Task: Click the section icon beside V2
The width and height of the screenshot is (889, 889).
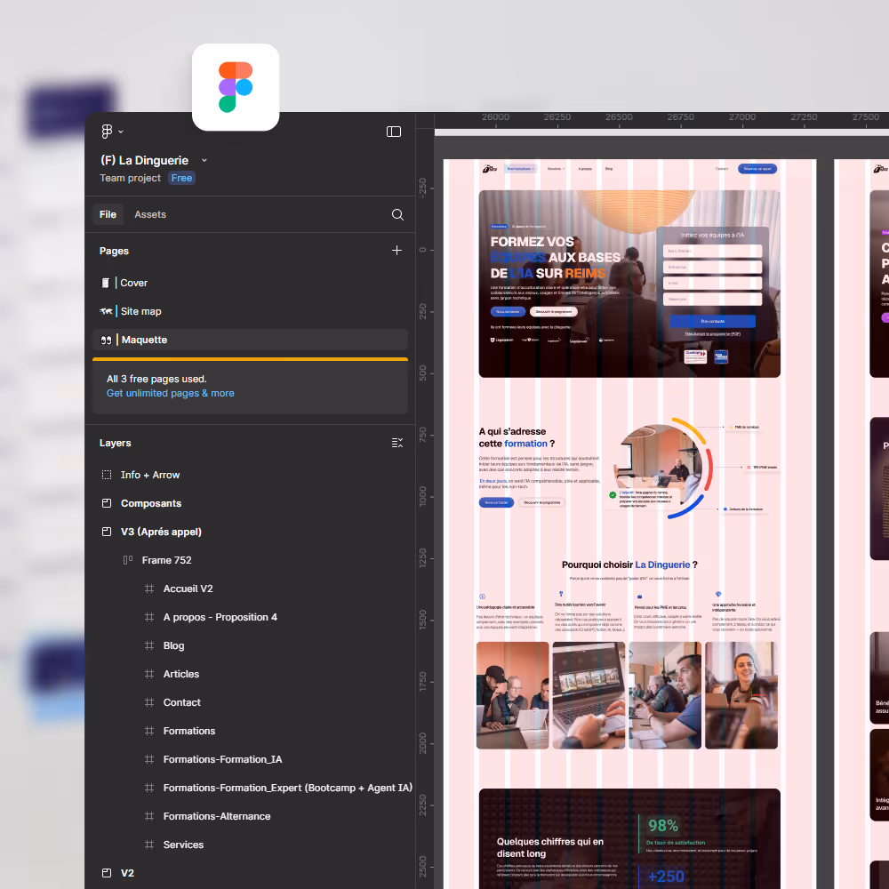Action: [107, 873]
